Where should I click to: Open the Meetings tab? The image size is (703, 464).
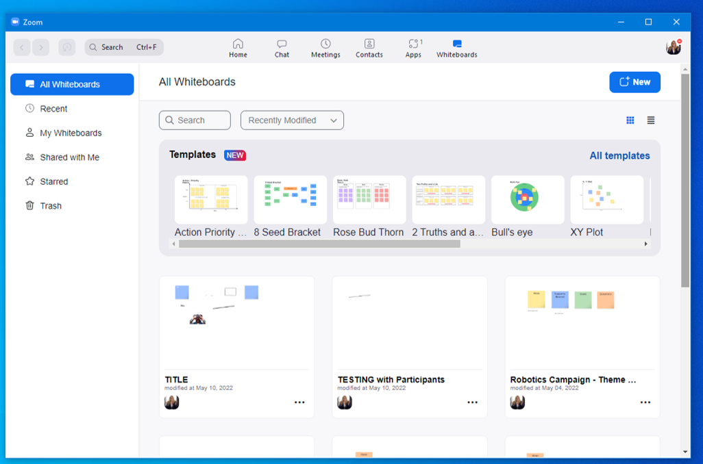point(325,49)
